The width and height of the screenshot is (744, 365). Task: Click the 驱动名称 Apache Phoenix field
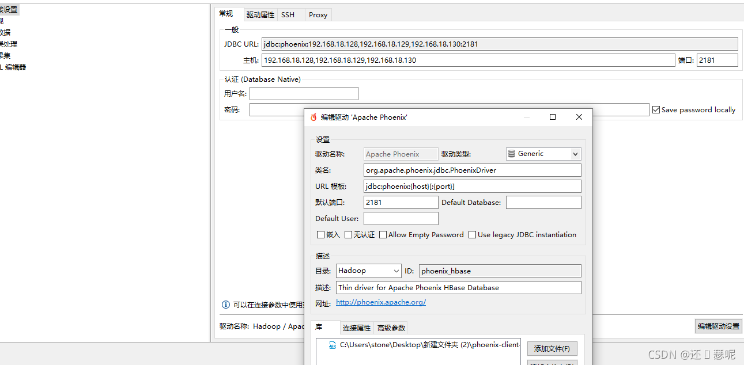tap(401, 154)
